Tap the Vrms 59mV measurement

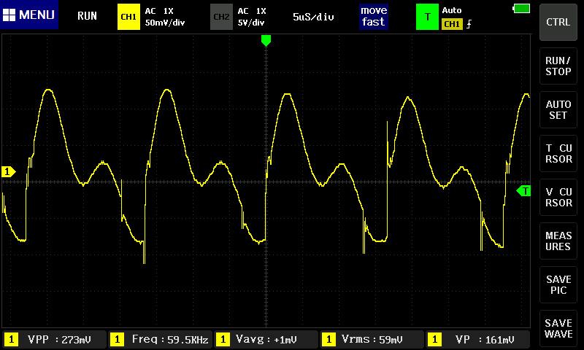pyautogui.click(x=372, y=340)
